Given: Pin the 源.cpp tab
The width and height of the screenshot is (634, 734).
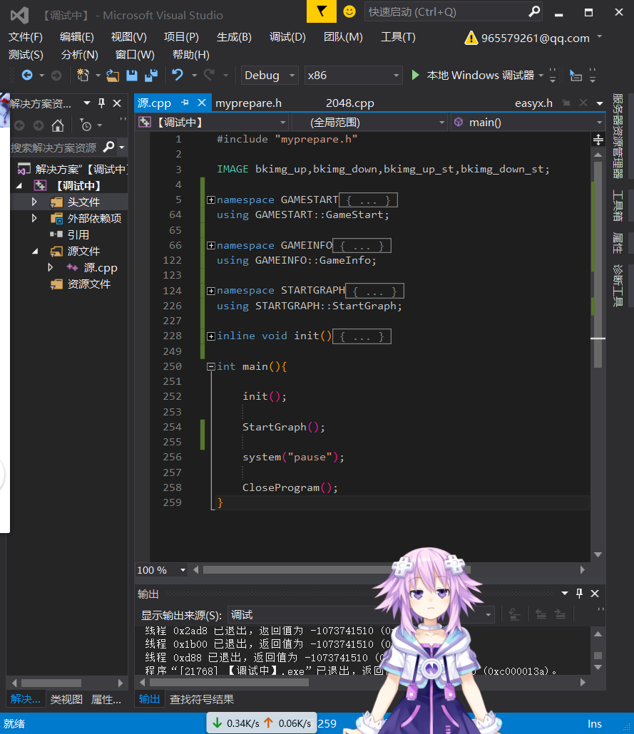Looking at the screenshot, I should pyautogui.click(x=185, y=103).
